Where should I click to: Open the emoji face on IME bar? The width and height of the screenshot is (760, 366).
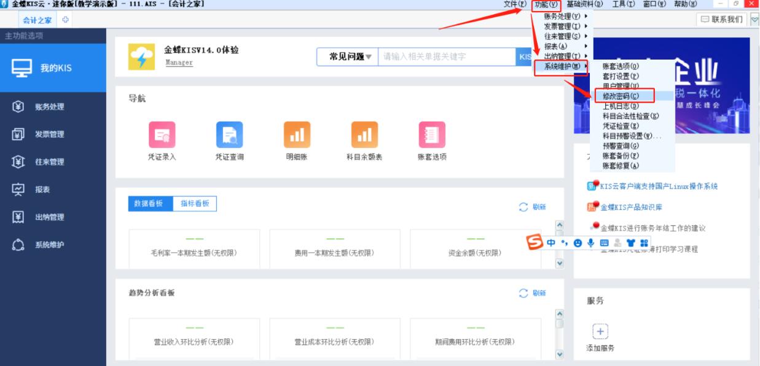pyautogui.click(x=578, y=243)
